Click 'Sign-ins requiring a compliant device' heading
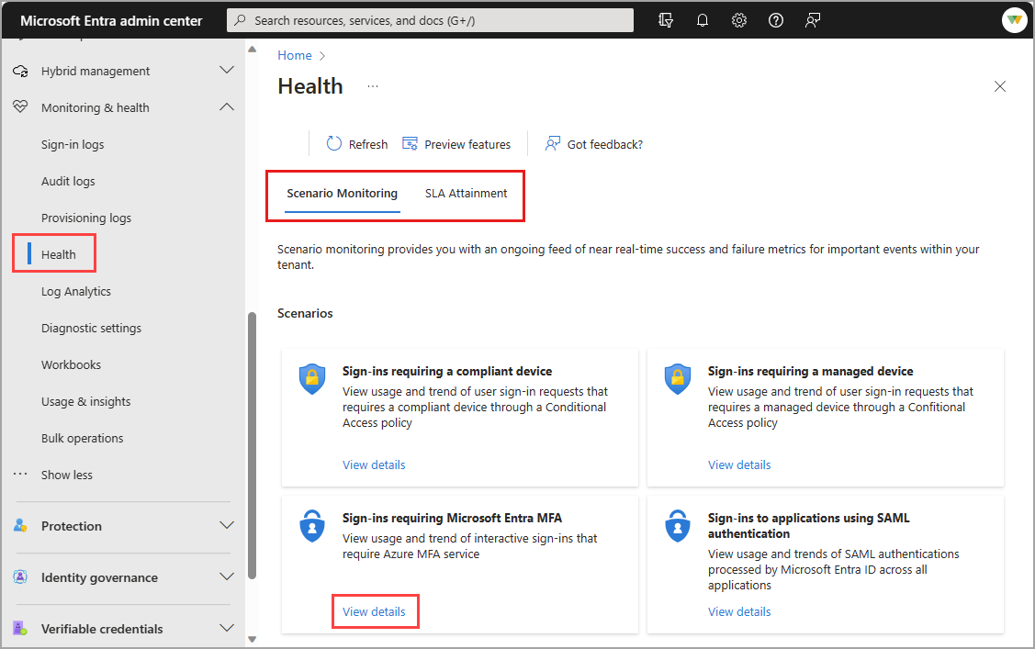 447,372
